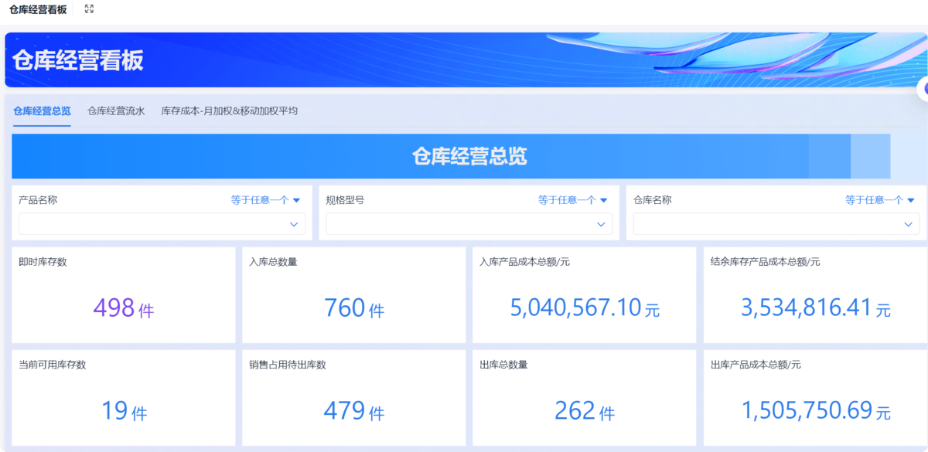Click the fullscreen expand icon beside 仓库经营看板 title
Screen dimensions: 928x452
(x=88, y=10)
